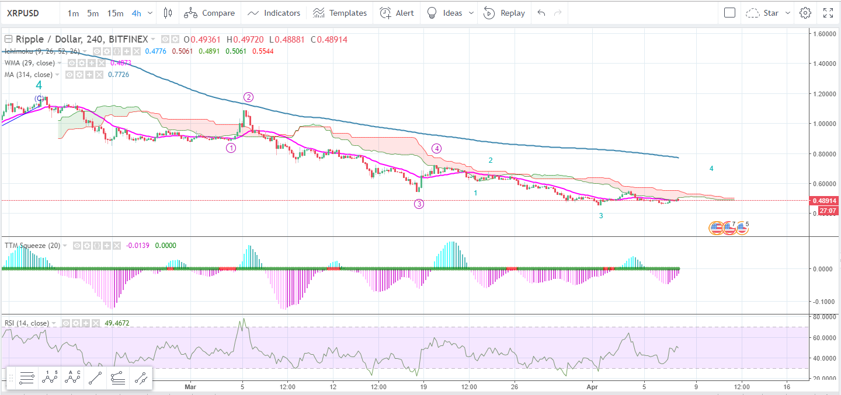Remove the WMA (29, close) indicator
The height and width of the screenshot is (395, 841).
point(102,63)
